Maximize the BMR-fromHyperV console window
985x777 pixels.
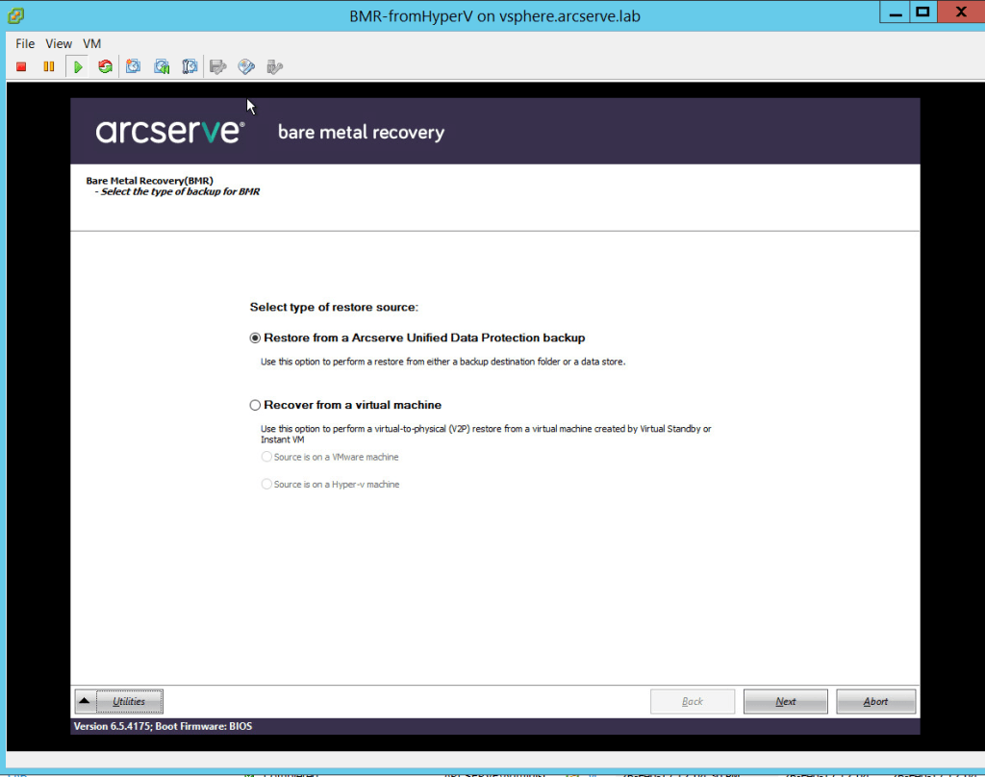tap(922, 13)
